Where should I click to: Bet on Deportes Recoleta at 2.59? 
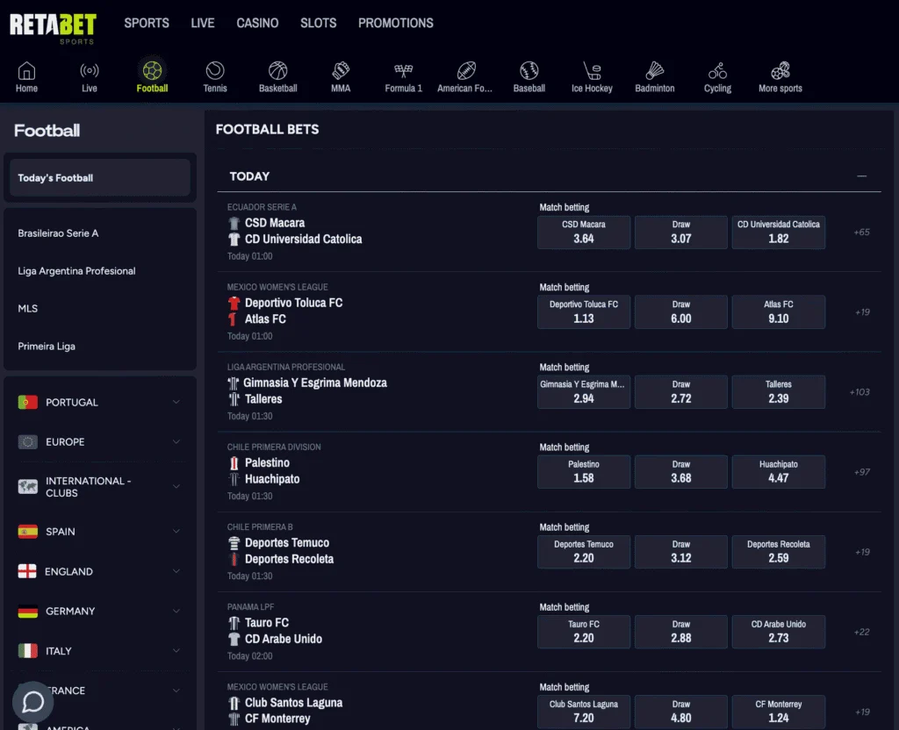pos(778,552)
